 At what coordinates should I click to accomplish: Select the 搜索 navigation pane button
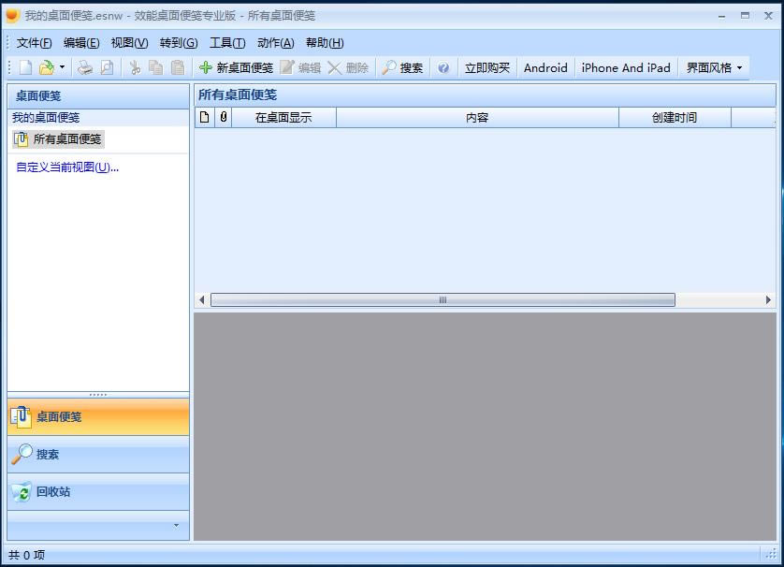98,454
